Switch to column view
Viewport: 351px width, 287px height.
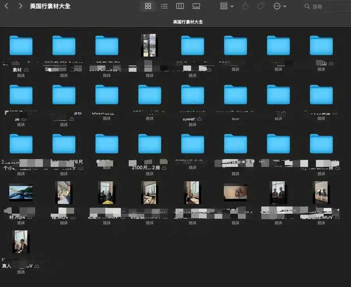pyautogui.click(x=180, y=6)
